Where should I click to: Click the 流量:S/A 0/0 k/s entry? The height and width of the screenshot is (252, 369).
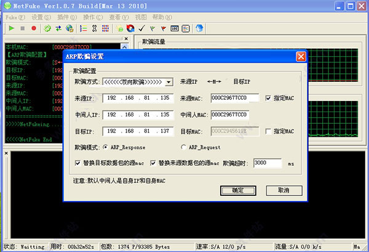click(298, 247)
